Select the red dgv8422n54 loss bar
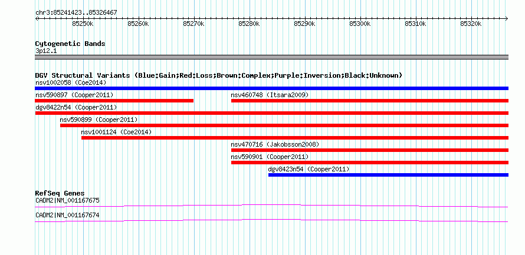525x255 pixels. (x=271, y=113)
